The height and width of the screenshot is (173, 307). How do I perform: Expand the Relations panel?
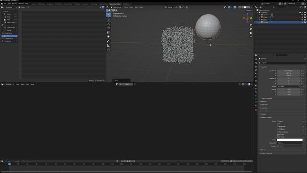click(263, 101)
